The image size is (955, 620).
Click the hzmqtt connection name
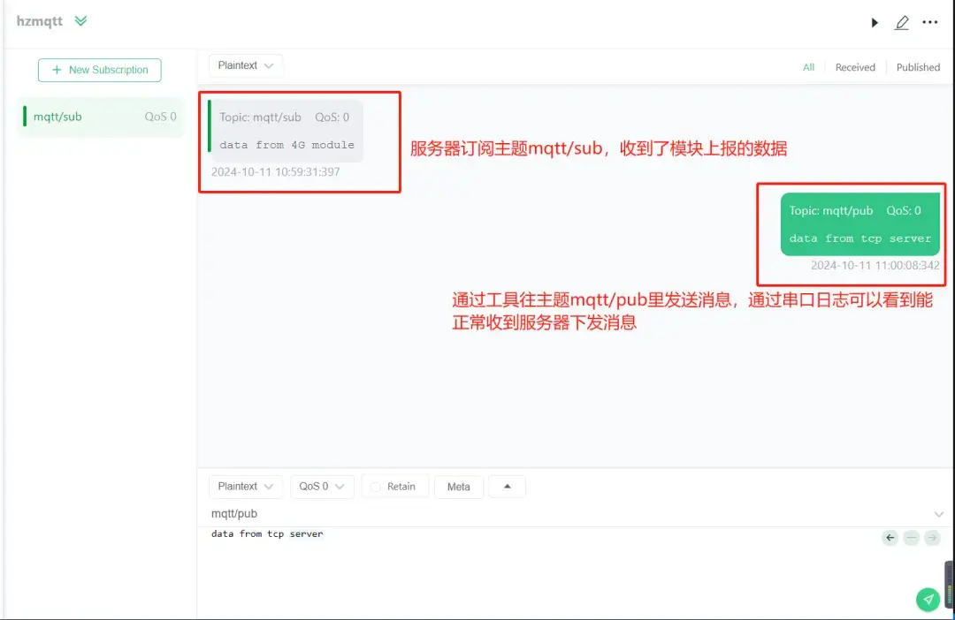click(40, 21)
